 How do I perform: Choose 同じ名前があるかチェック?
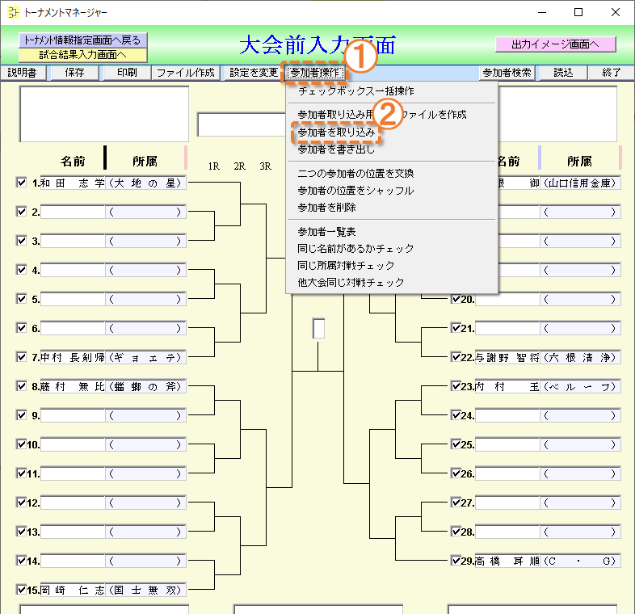(355, 248)
